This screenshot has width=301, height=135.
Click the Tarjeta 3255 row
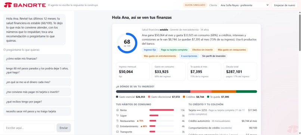point(223,112)
